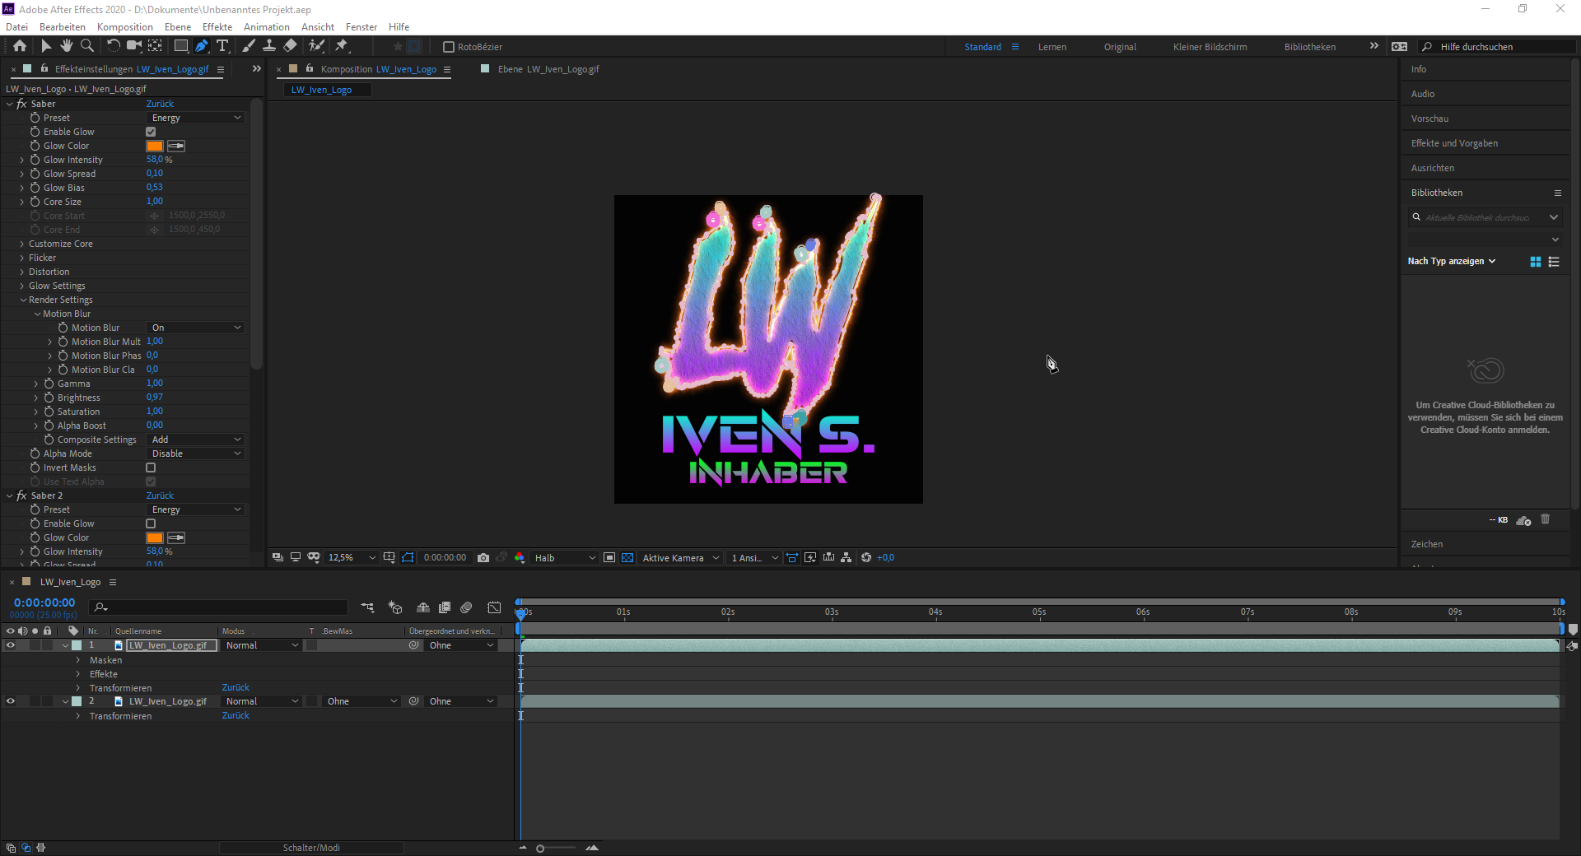
Task: Select the Hand tool in toolbar
Action: (x=67, y=46)
